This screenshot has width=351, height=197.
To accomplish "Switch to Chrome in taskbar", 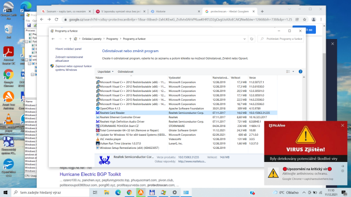I will [x=129, y=192].
